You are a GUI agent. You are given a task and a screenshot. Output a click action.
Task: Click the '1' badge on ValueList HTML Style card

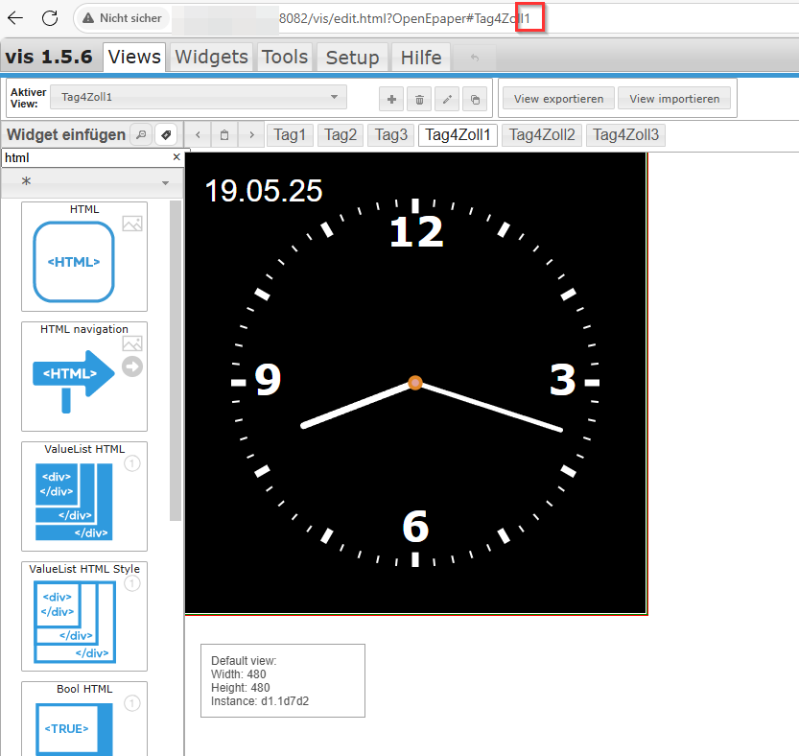[x=132, y=583]
